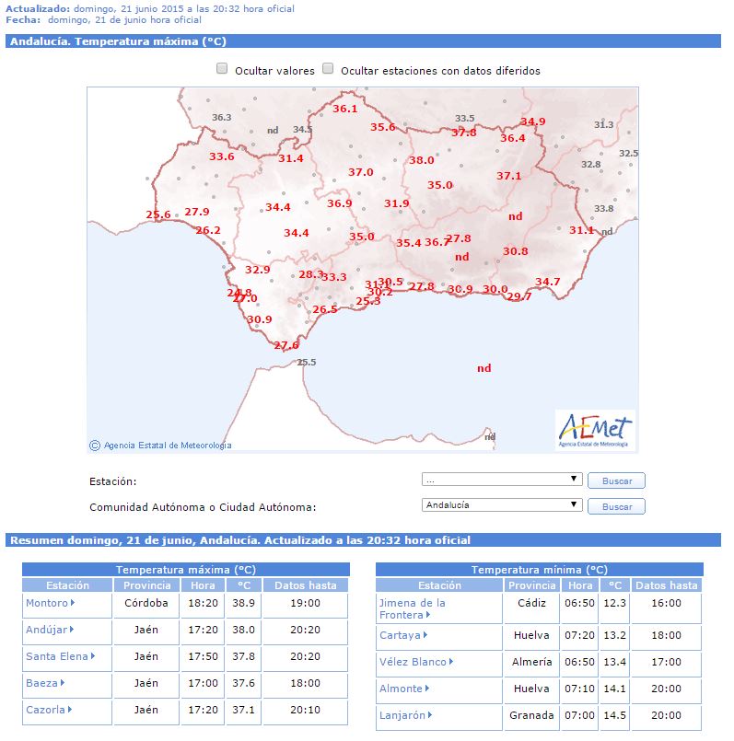Image resolution: width=734 pixels, height=741 pixels.
Task: Click the arrow icon beside Almonte
Action: click(x=427, y=689)
